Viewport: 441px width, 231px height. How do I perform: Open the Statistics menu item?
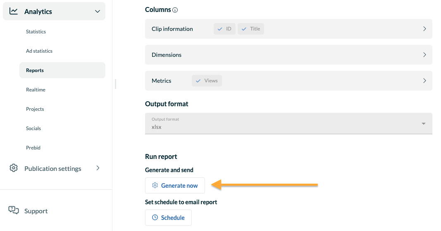36,32
